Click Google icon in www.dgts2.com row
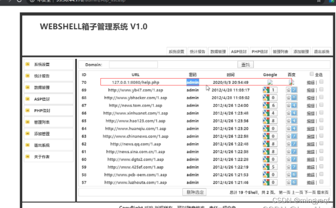This screenshot has width=336, height=208. point(270,159)
